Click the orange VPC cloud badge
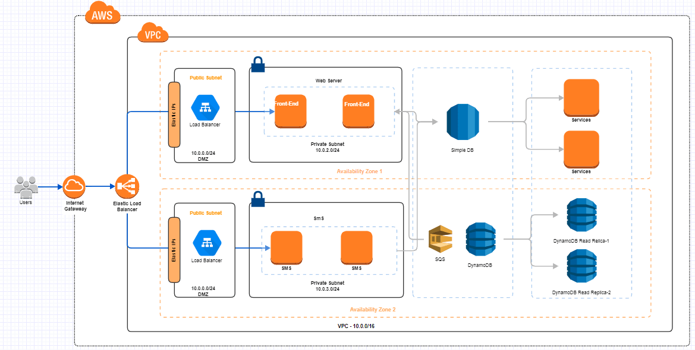695x350 pixels. click(x=153, y=32)
